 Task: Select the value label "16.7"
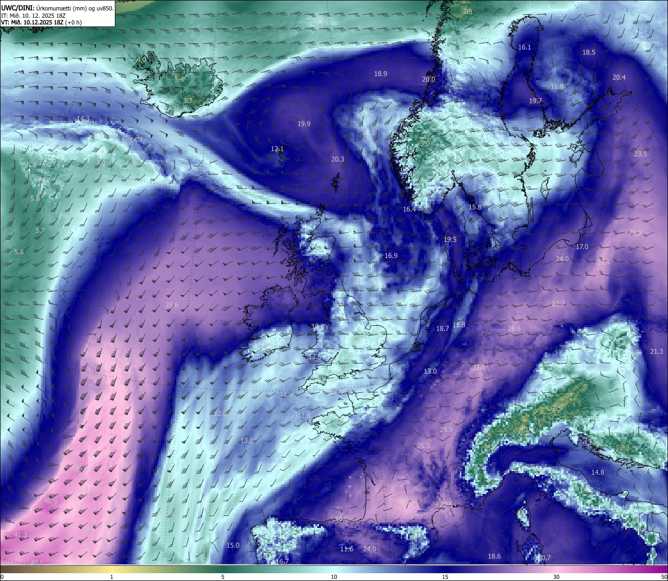pos(282,562)
